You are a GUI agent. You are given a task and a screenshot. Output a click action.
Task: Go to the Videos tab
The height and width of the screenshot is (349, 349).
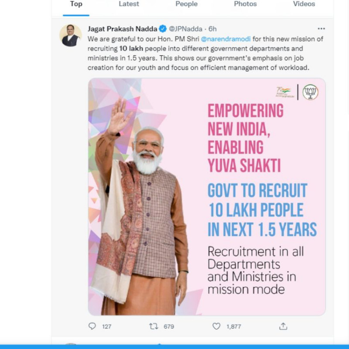coord(304,4)
